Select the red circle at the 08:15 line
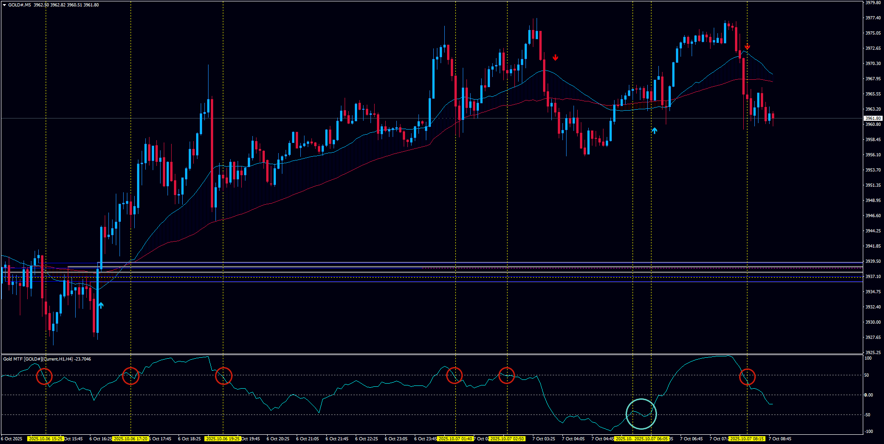 [747, 377]
